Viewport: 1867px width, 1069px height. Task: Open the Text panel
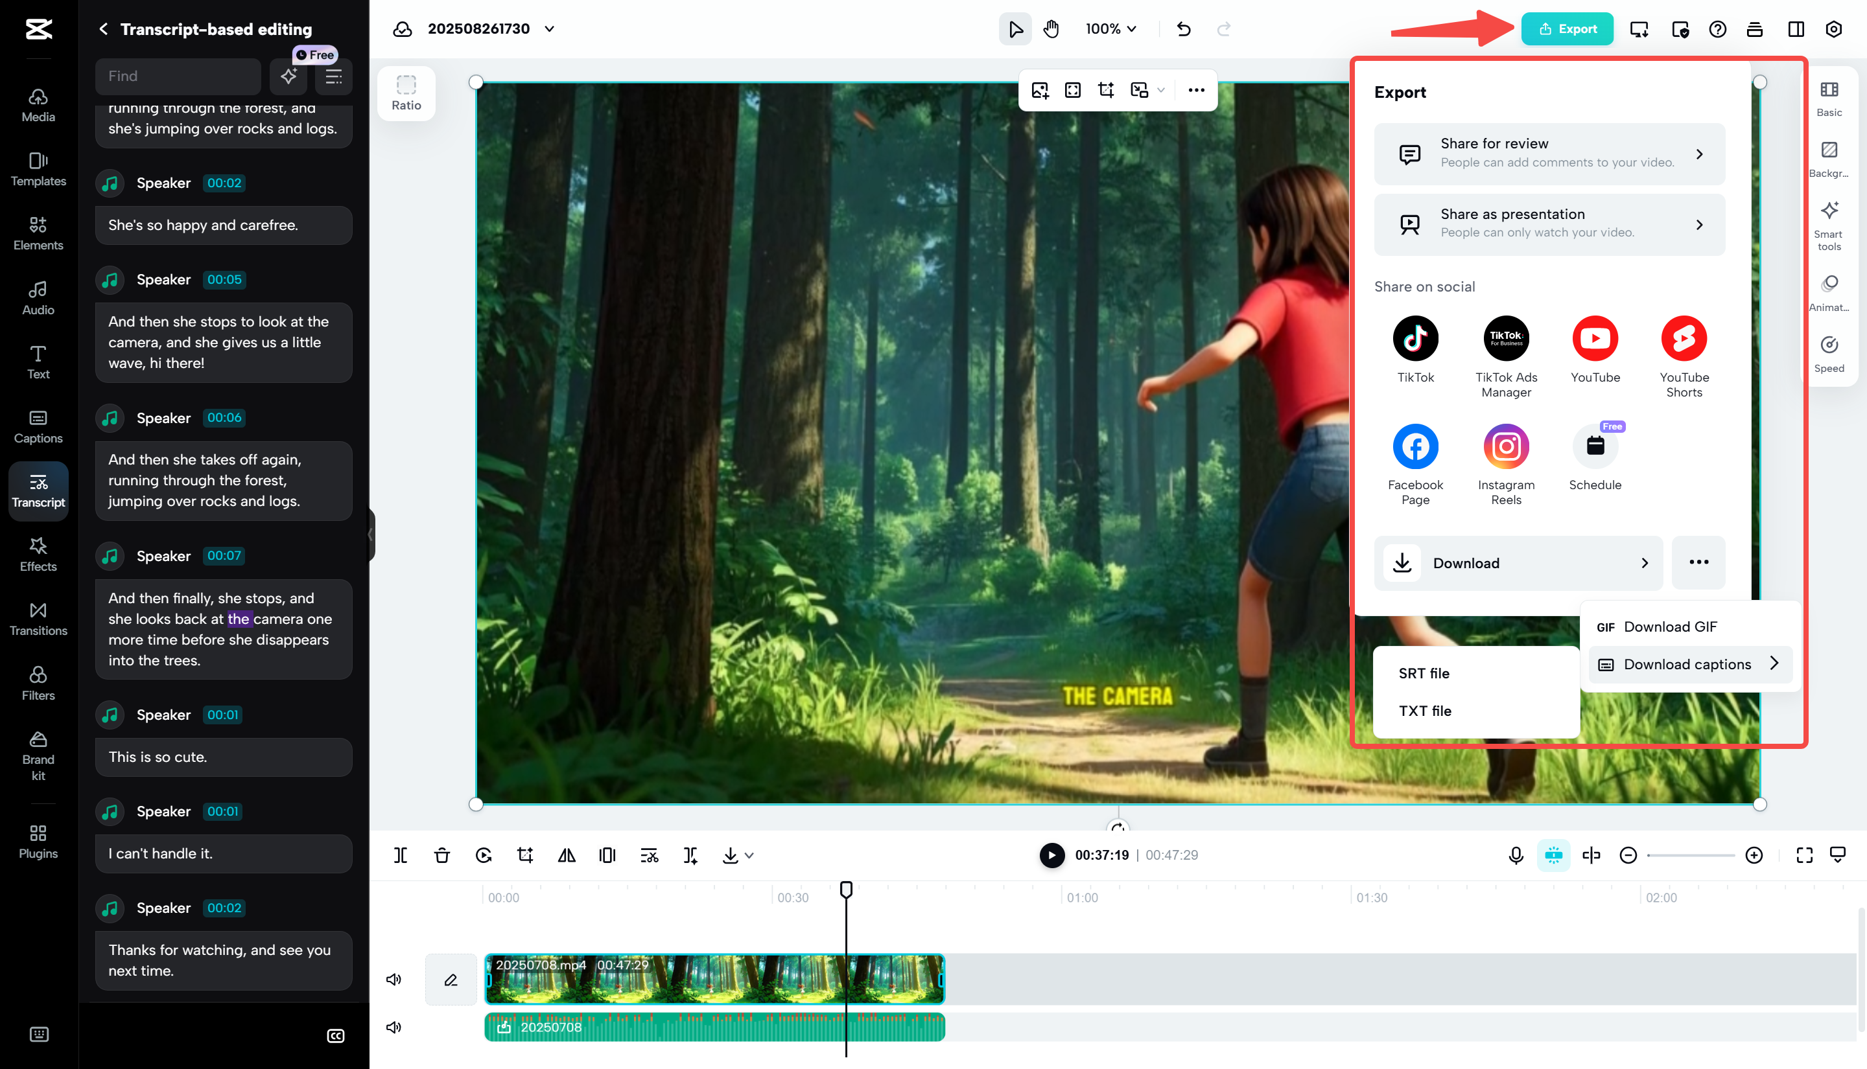(x=38, y=363)
